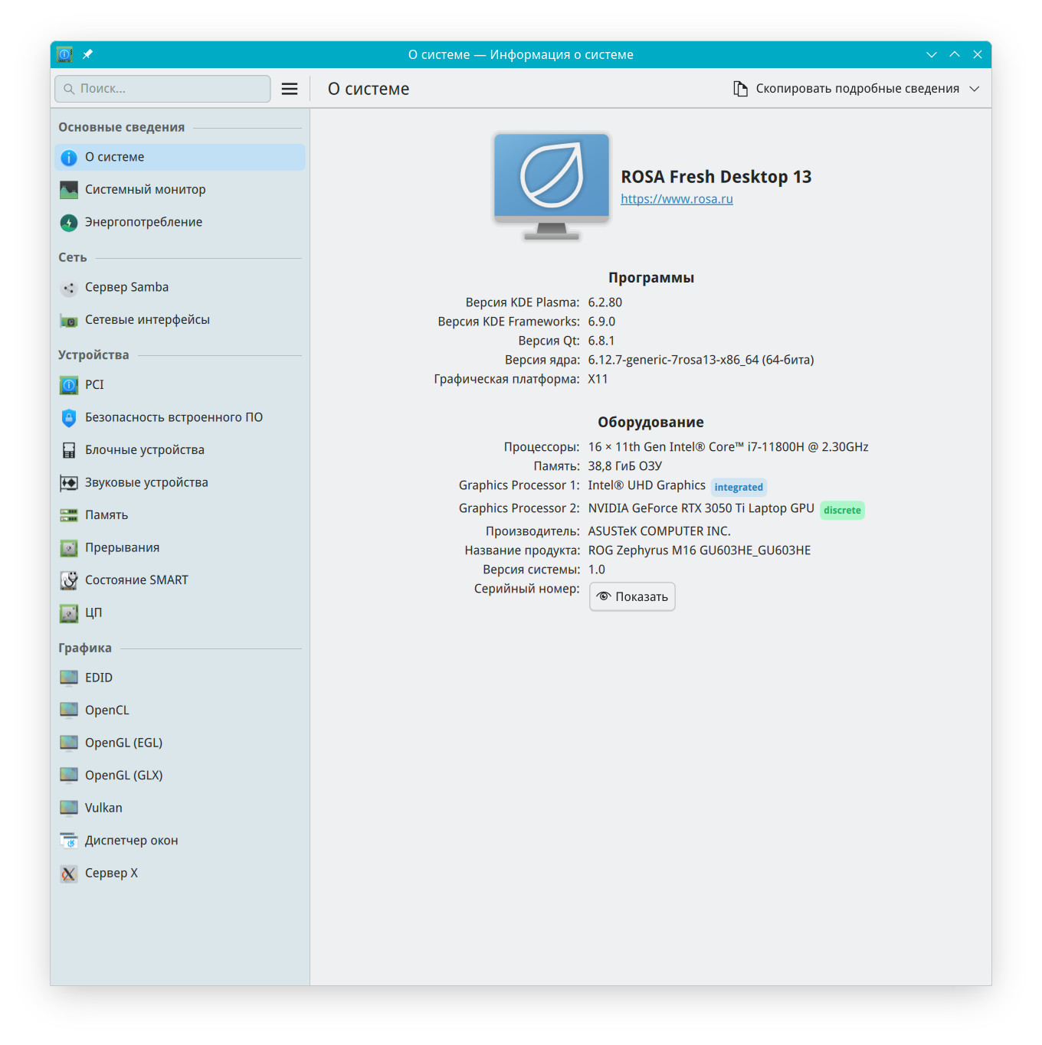Click the Память RAM module icon
This screenshot has height=1045, width=1042.
[69, 515]
